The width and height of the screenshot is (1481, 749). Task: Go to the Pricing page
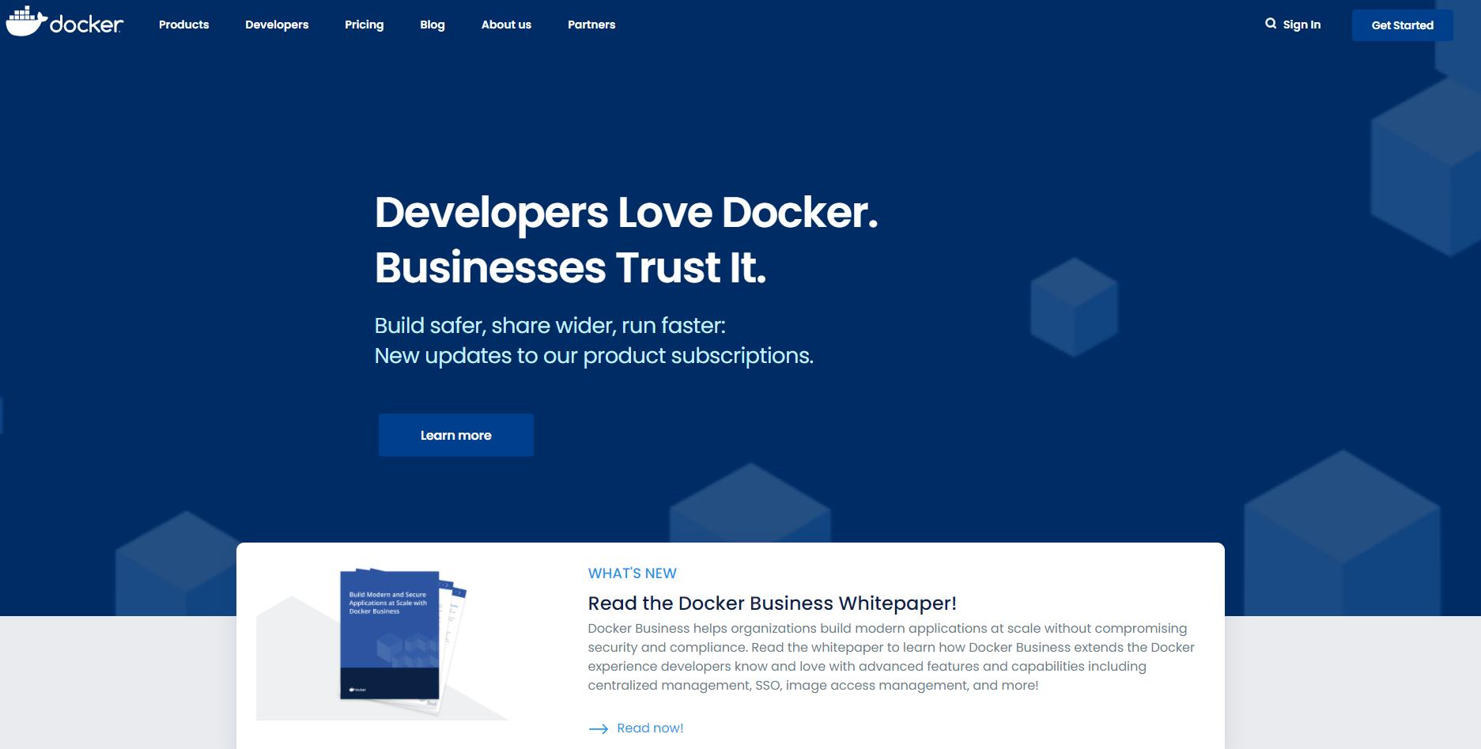(x=364, y=25)
